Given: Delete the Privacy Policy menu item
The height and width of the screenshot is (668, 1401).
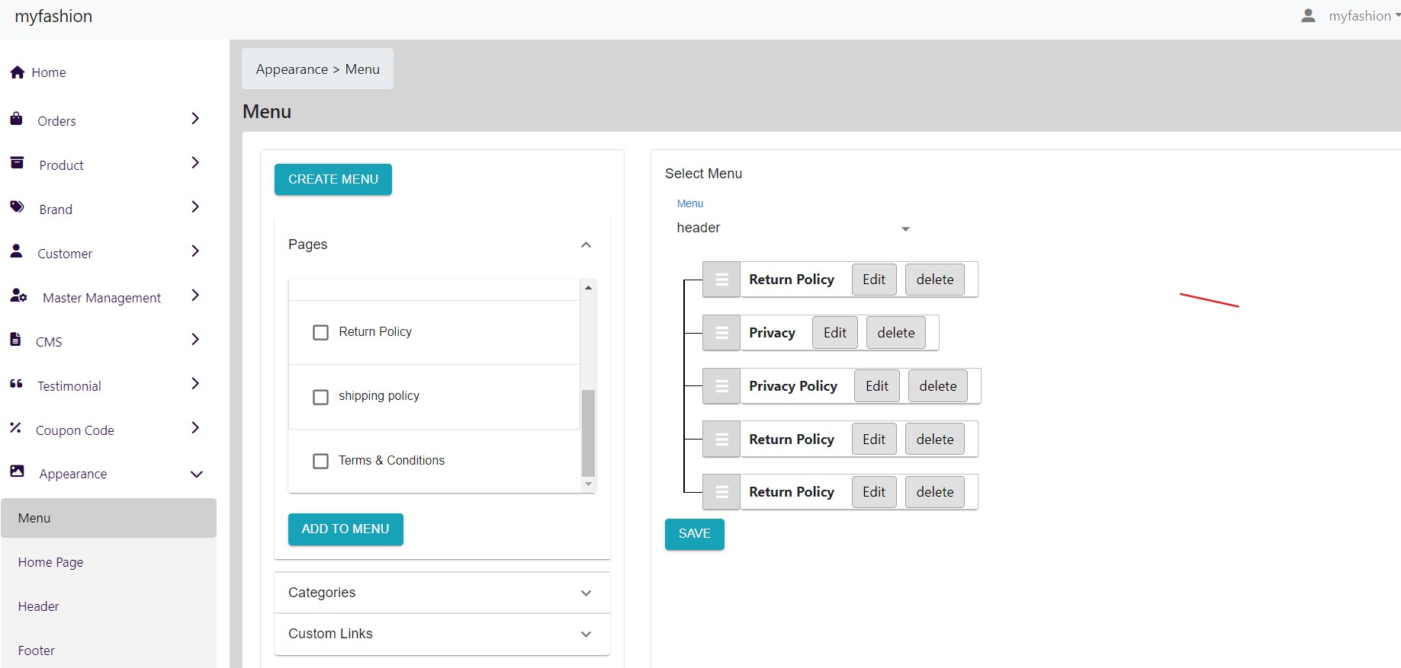Looking at the screenshot, I should tap(938, 386).
